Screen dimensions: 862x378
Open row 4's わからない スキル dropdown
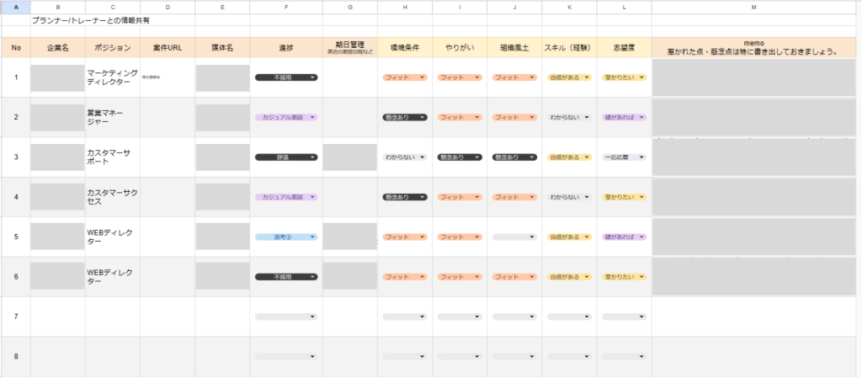(569, 197)
